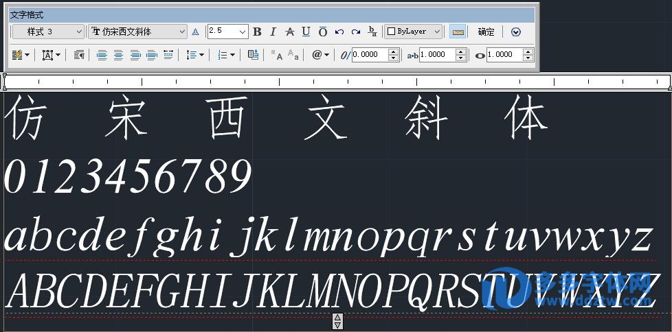Click the annotative triangle icon

(195, 32)
